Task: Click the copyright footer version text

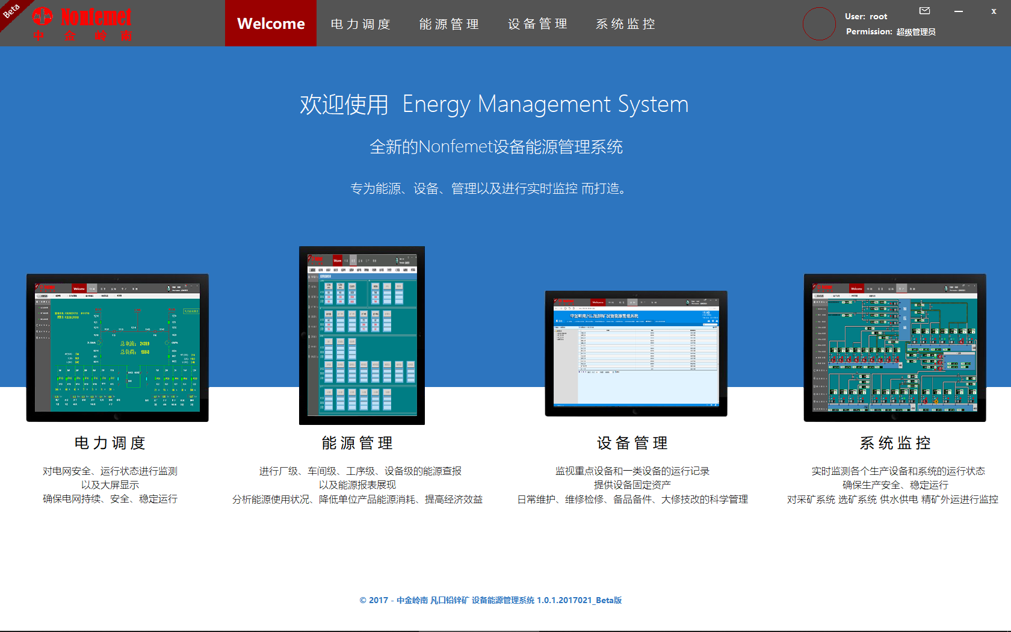Action: pos(490,600)
